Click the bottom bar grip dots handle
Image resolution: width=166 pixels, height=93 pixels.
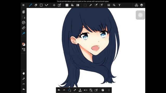coord(109,90)
